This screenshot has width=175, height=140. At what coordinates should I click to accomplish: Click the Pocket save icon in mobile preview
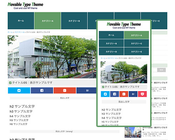pyautogui.click(x=142, y=94)
